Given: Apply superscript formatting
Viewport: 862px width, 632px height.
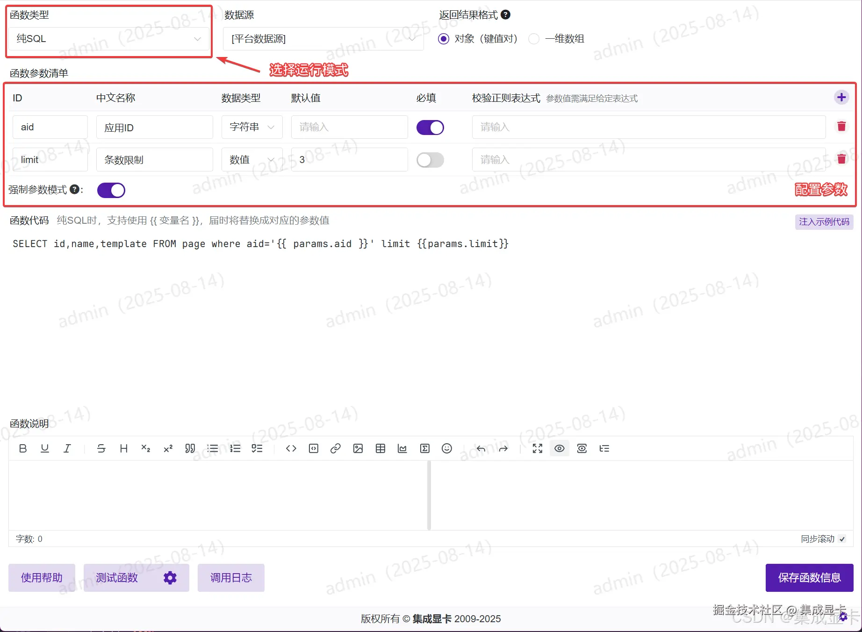Looking at the screenshot, I should click(168, 448).
